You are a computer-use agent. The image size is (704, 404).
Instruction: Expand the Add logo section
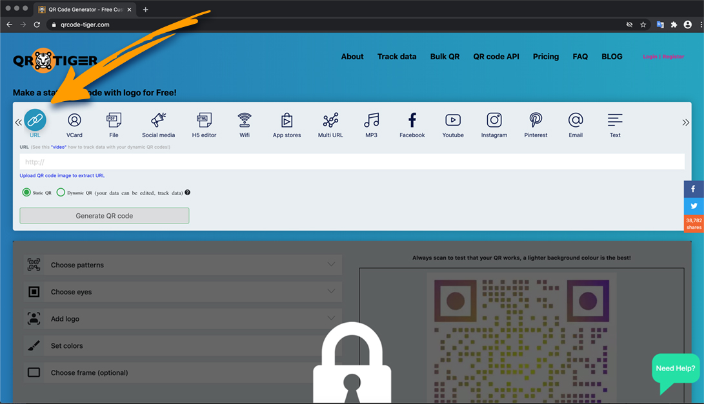click(x=181, y=318)
